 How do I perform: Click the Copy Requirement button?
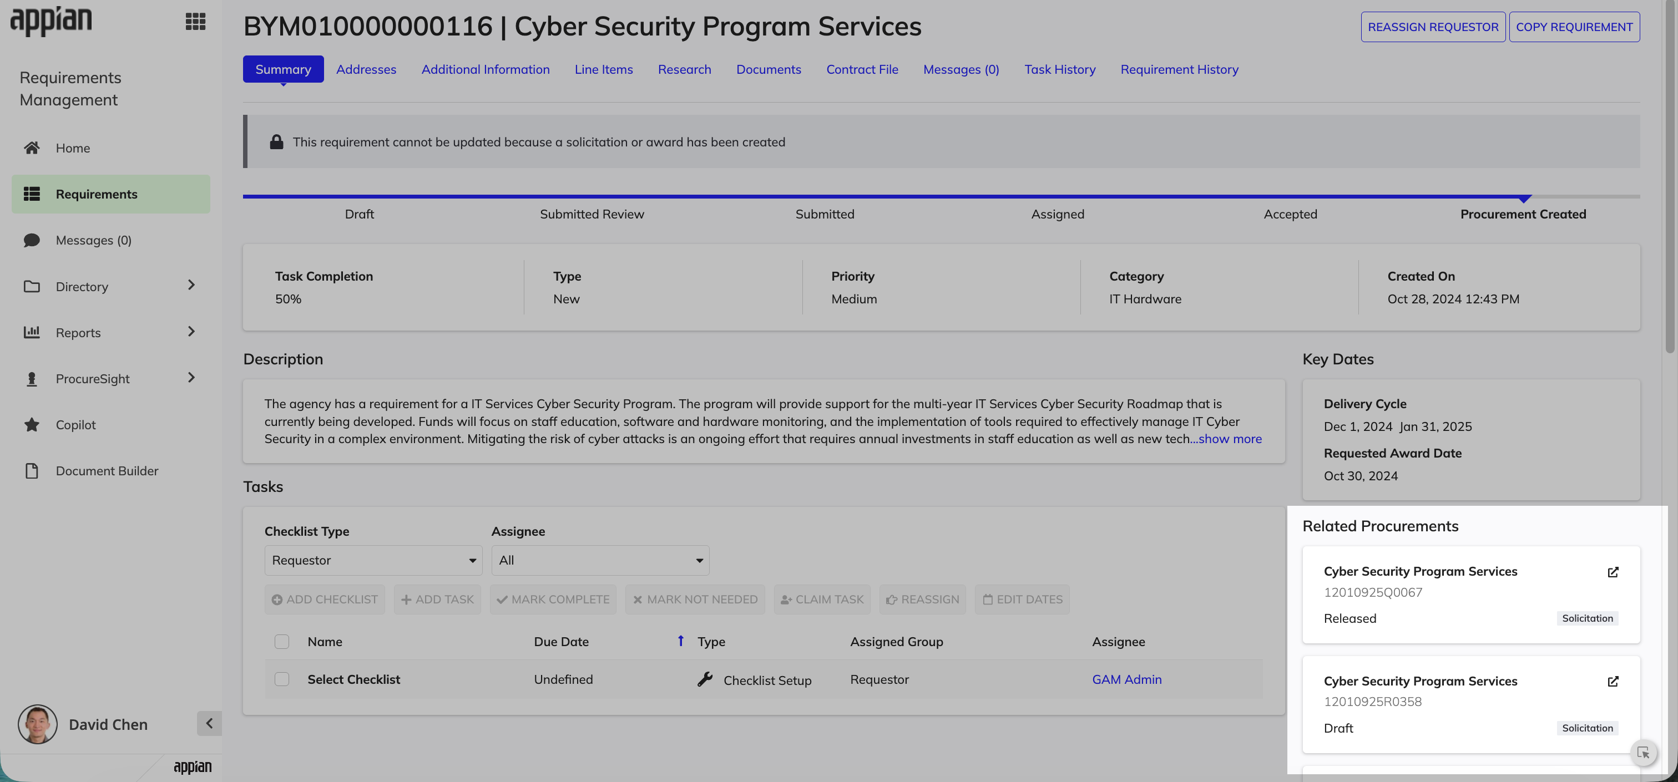(1574, 27)
